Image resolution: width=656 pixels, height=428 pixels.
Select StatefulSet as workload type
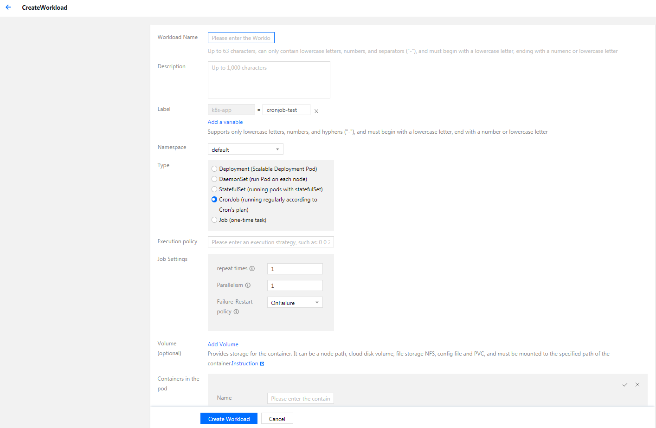214,189
